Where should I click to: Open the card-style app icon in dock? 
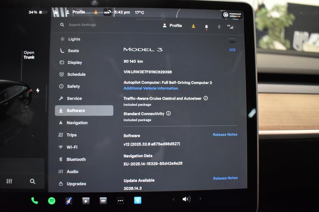[x=103, y=201]
